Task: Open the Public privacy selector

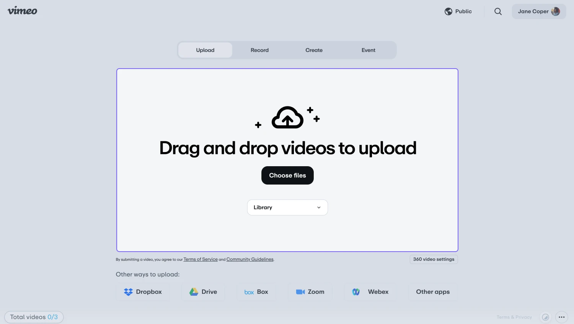Action: coord(458,11)
